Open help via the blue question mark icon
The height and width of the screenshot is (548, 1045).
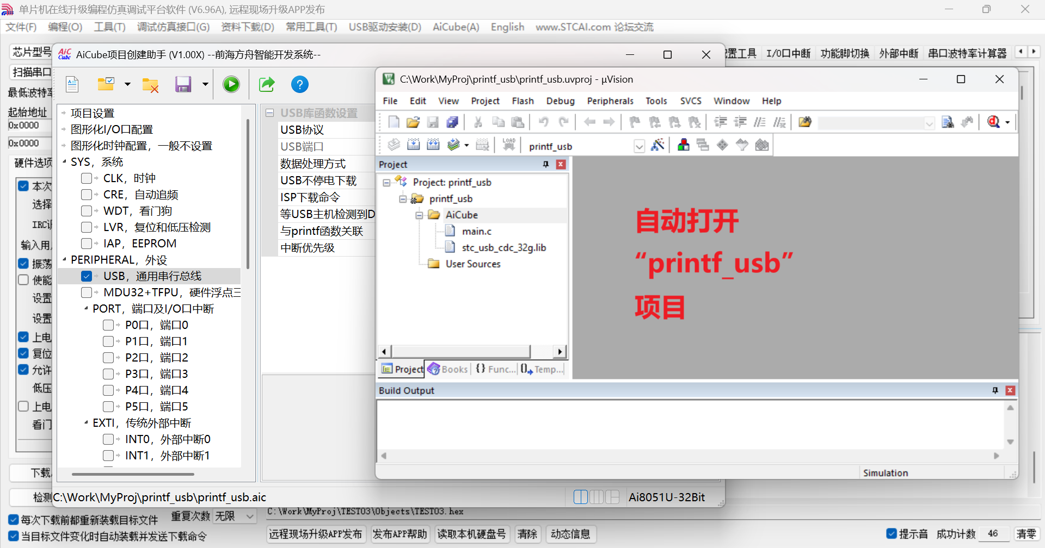click(x=300, y=84)
